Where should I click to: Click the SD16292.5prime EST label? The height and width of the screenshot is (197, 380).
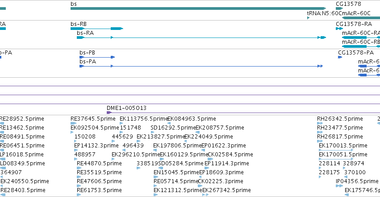[173, 128]
